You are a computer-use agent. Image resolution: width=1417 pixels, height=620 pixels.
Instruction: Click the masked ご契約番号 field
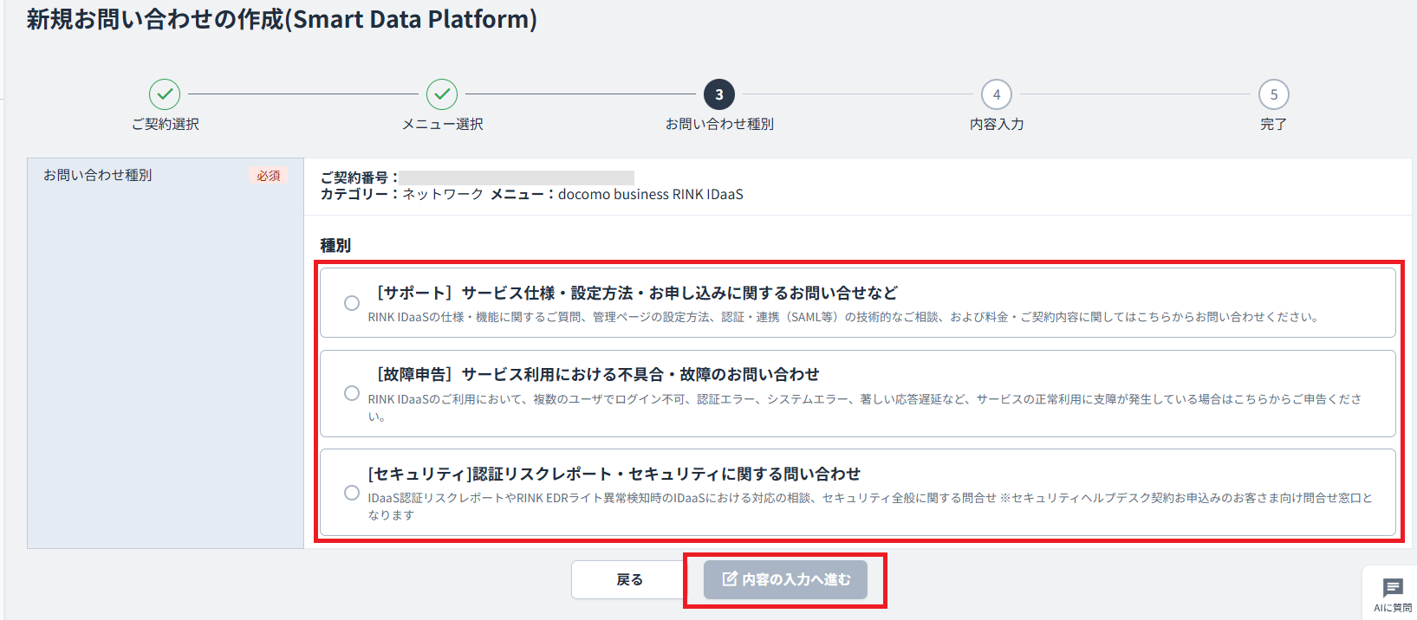click(517, 178)
